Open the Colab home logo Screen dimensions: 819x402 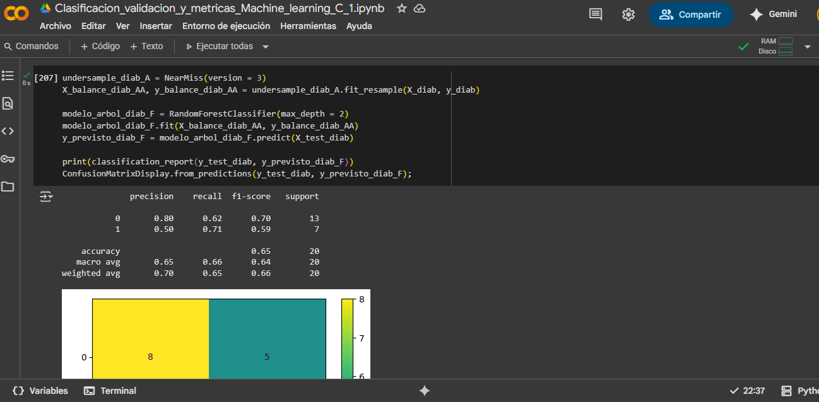[16, 14]
